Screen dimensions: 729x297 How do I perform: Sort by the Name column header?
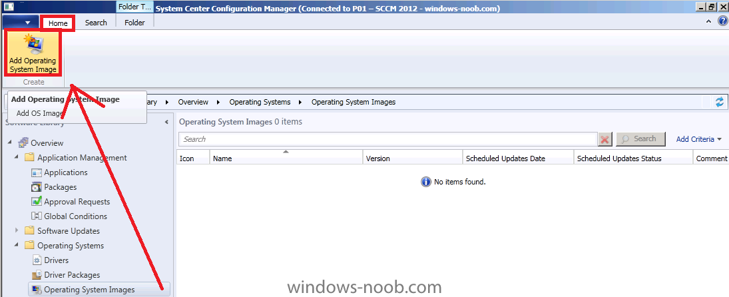[286, 158]
